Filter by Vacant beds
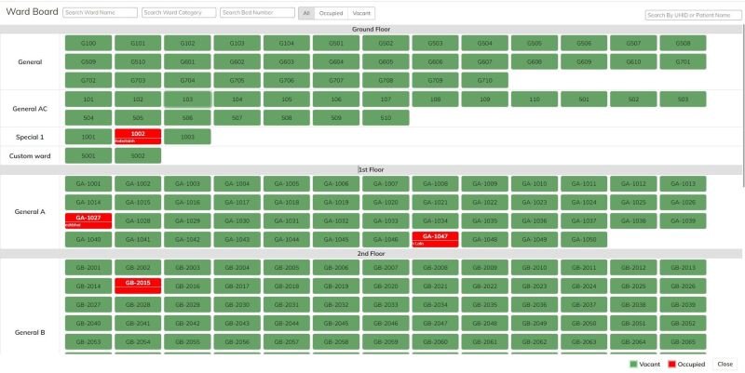 pyautogui.click(x=362, y=13)
